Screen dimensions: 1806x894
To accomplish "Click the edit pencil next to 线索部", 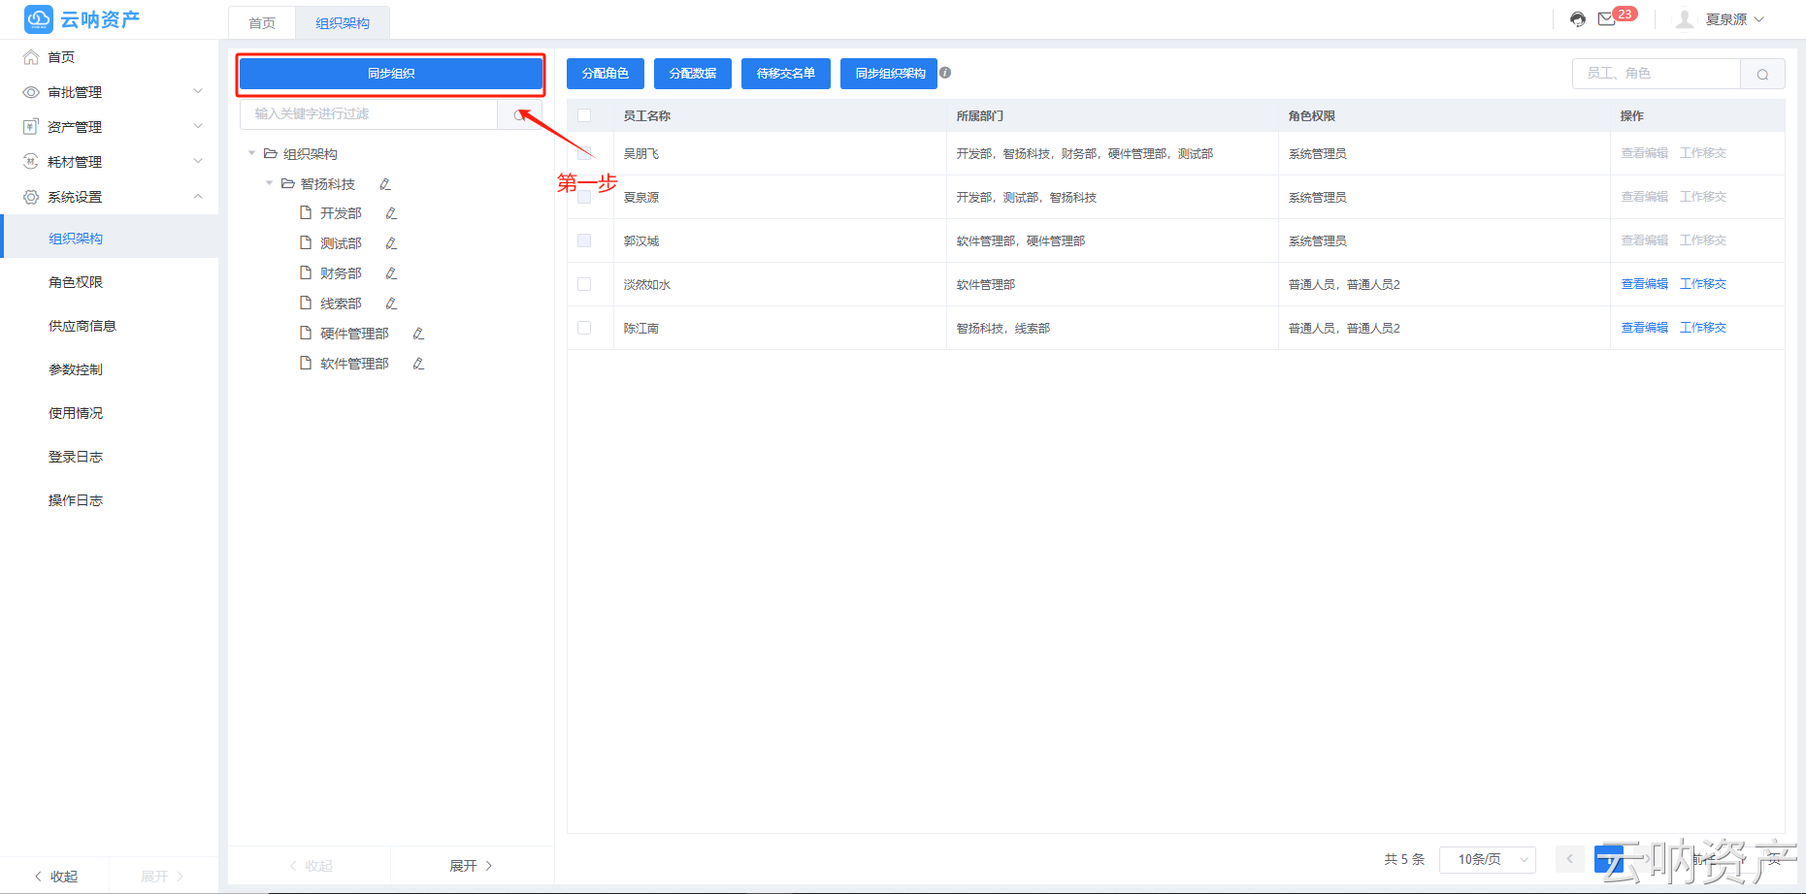I will click(x=391, y=303).
